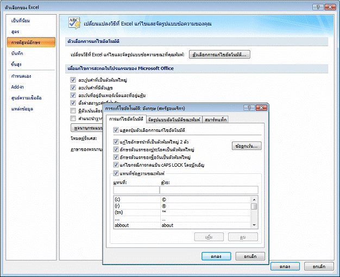Click ยกเลิก in Excel Options window
Screen dimensions: 340x277
[319, 266]
